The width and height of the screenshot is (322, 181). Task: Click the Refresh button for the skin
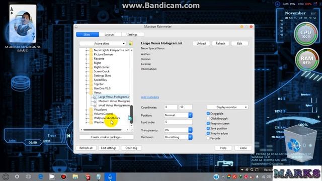(x=220, y=44)
